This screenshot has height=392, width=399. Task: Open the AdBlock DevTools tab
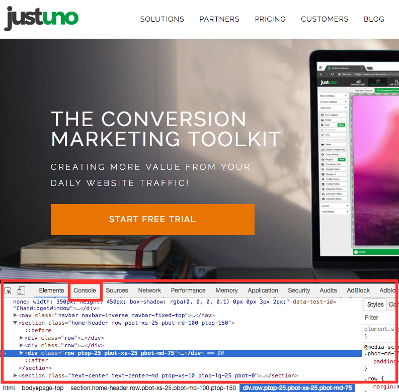358,290
